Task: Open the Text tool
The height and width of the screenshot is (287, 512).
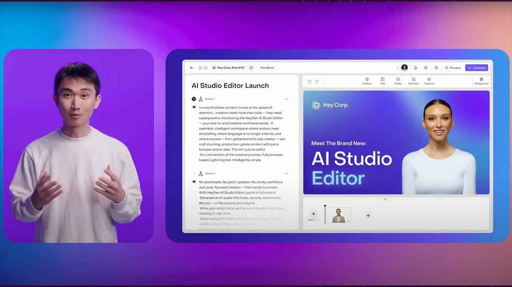Action: coord(382,81)
